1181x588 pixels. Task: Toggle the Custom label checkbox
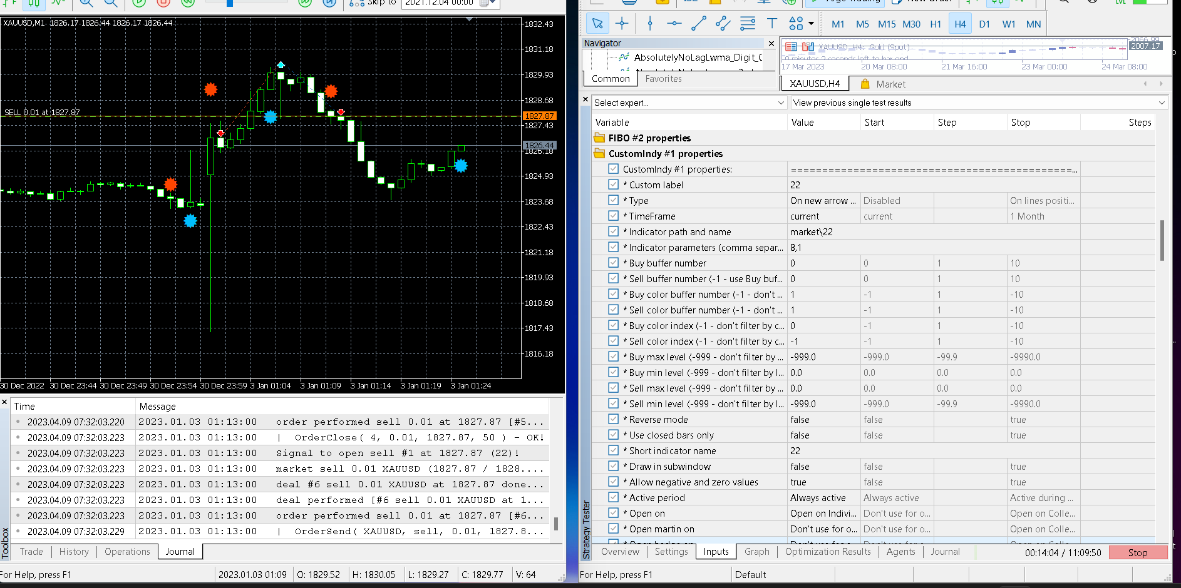[614, 185]
